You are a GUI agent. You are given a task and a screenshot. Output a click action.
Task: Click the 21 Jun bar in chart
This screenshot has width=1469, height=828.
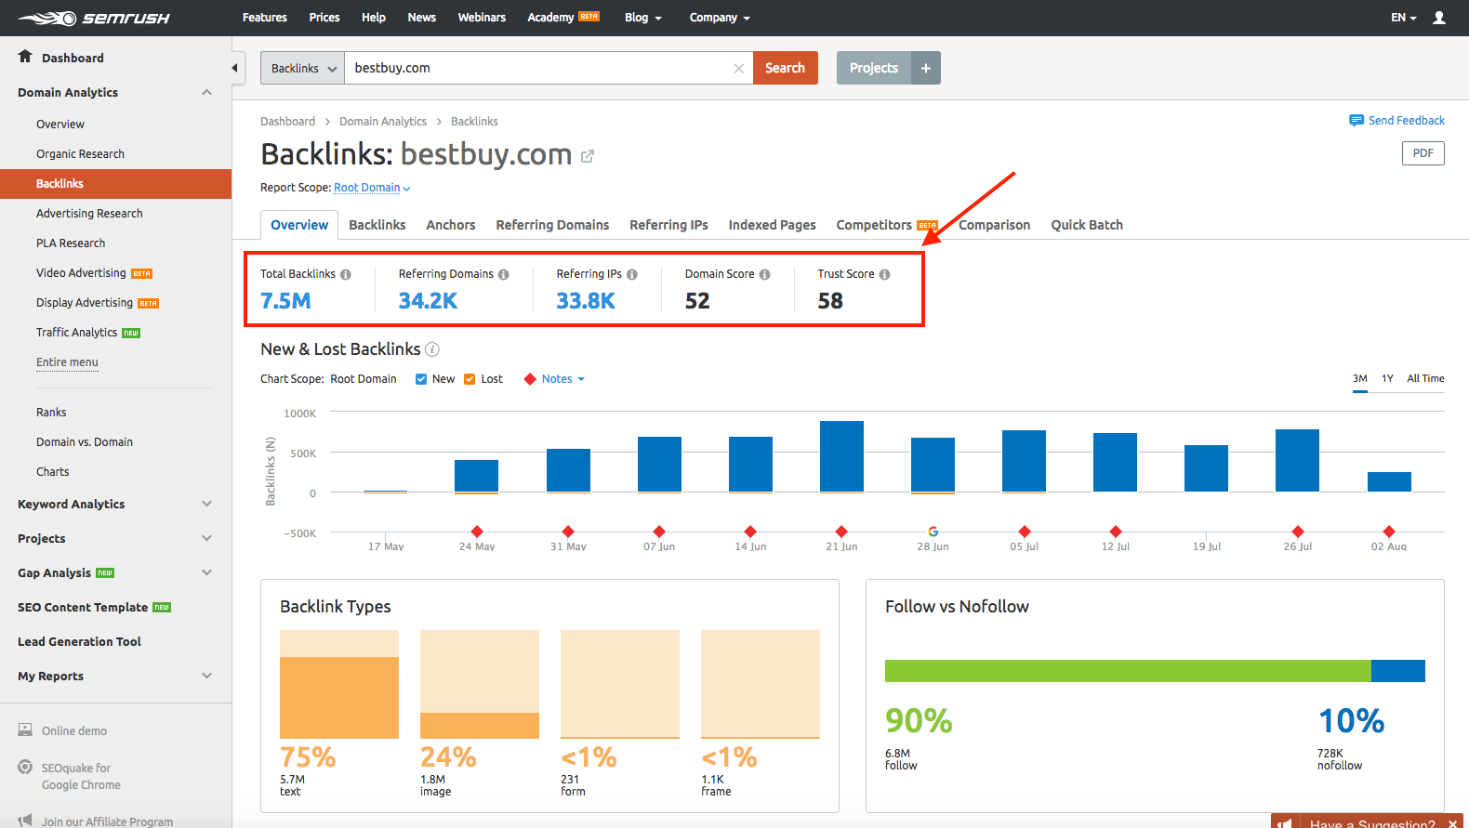click(841, 456)
